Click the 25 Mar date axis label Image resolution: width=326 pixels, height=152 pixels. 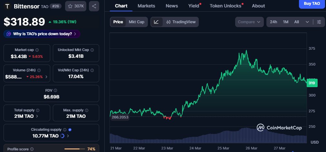click(223, 148)
